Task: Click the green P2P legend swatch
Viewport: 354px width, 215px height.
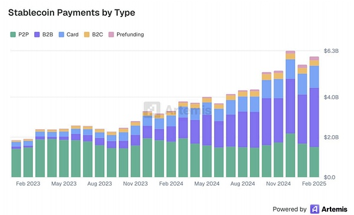Action: pos(13,35)
